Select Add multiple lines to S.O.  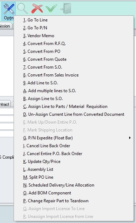point(74,91)
